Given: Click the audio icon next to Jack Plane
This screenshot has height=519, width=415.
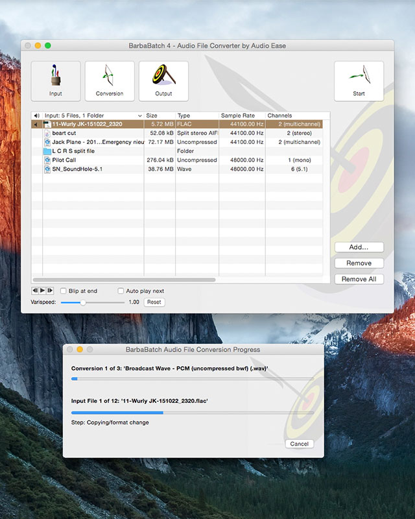Looking at the screenshot, I should 47,142.
